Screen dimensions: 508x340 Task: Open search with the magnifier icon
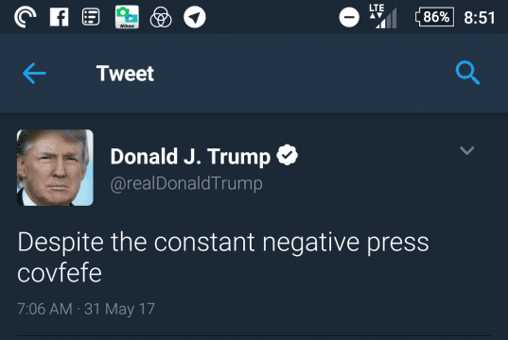(x=467, y=73)
